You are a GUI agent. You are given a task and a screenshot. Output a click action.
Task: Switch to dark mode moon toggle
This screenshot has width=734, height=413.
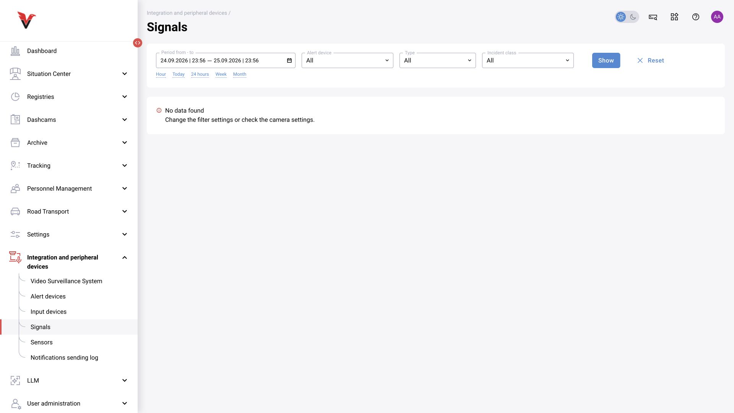pyautogui.click(x=633, y=17)
